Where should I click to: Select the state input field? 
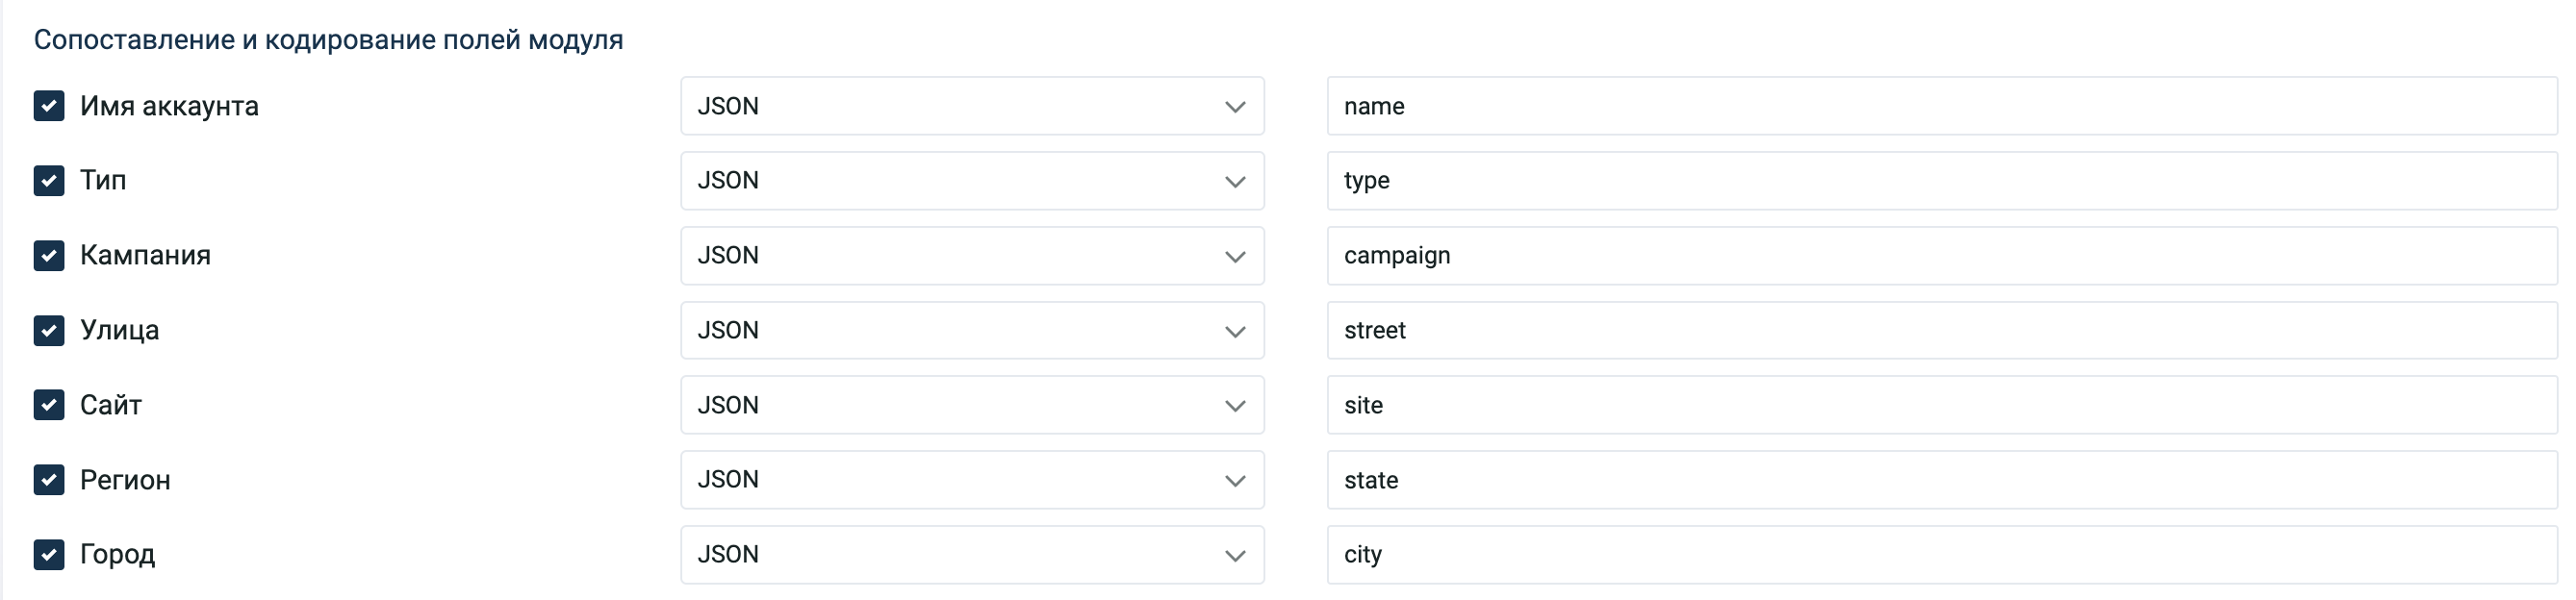point(1942,480)
